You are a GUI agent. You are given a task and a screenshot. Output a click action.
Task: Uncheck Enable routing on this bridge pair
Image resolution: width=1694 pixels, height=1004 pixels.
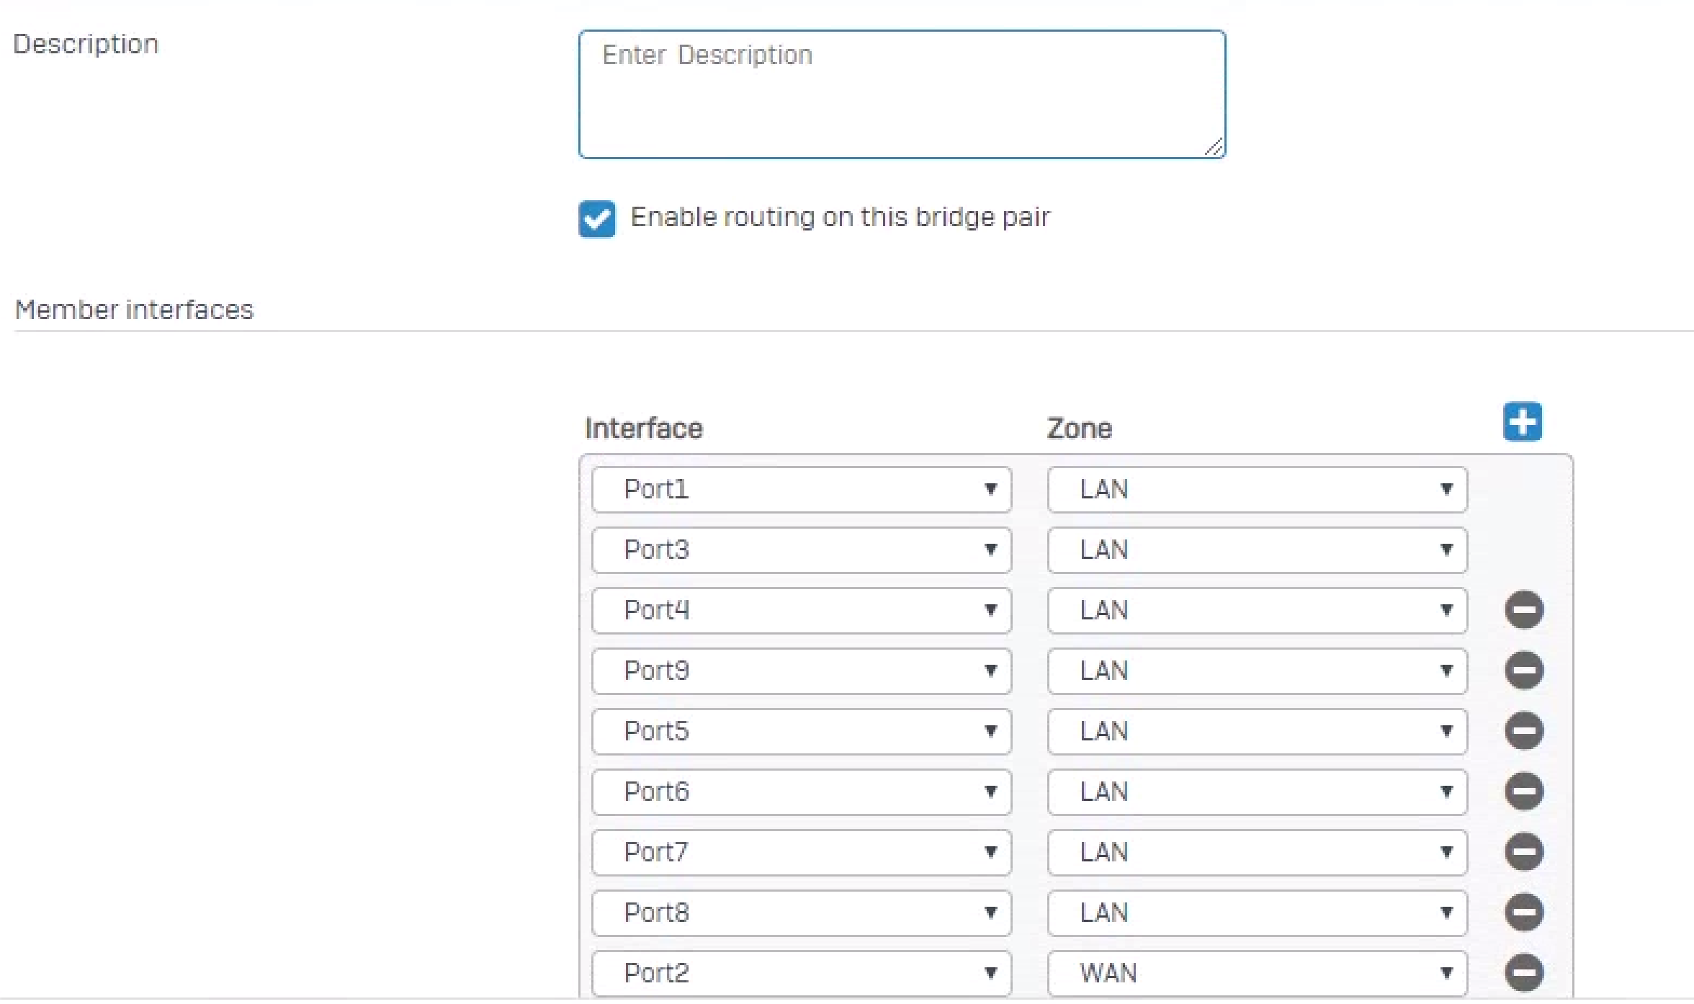click(x=597, y=219)
